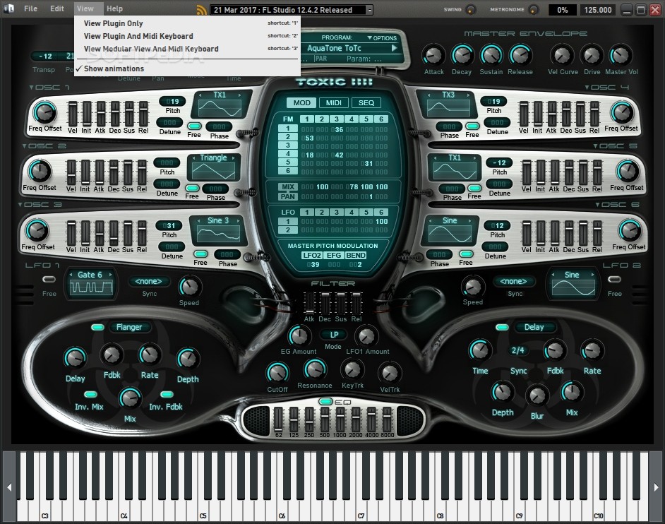665x524 pixels.
Task: Click OSC 1 Freq Offset knob
Action: (44, 112)
